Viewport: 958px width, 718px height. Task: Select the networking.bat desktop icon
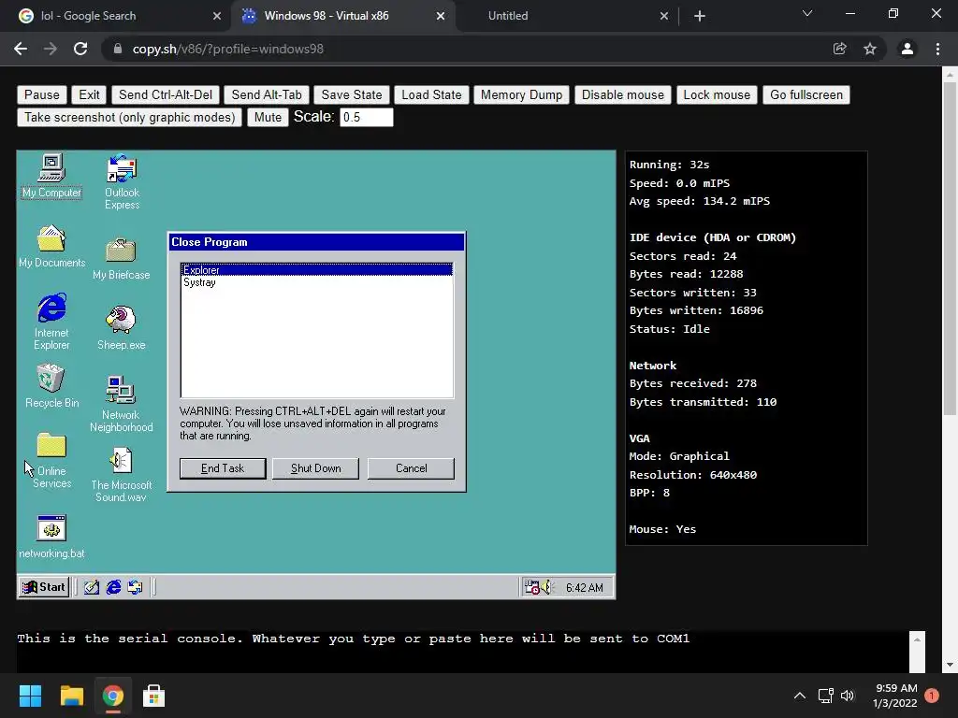coord(51,537)
